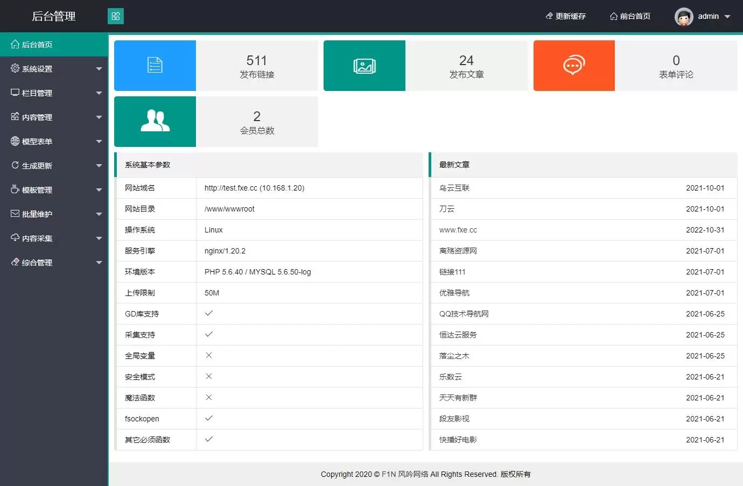Click the 快播好电影 article title
This screenshot has height=486, width=743.
tap(458, 440)
